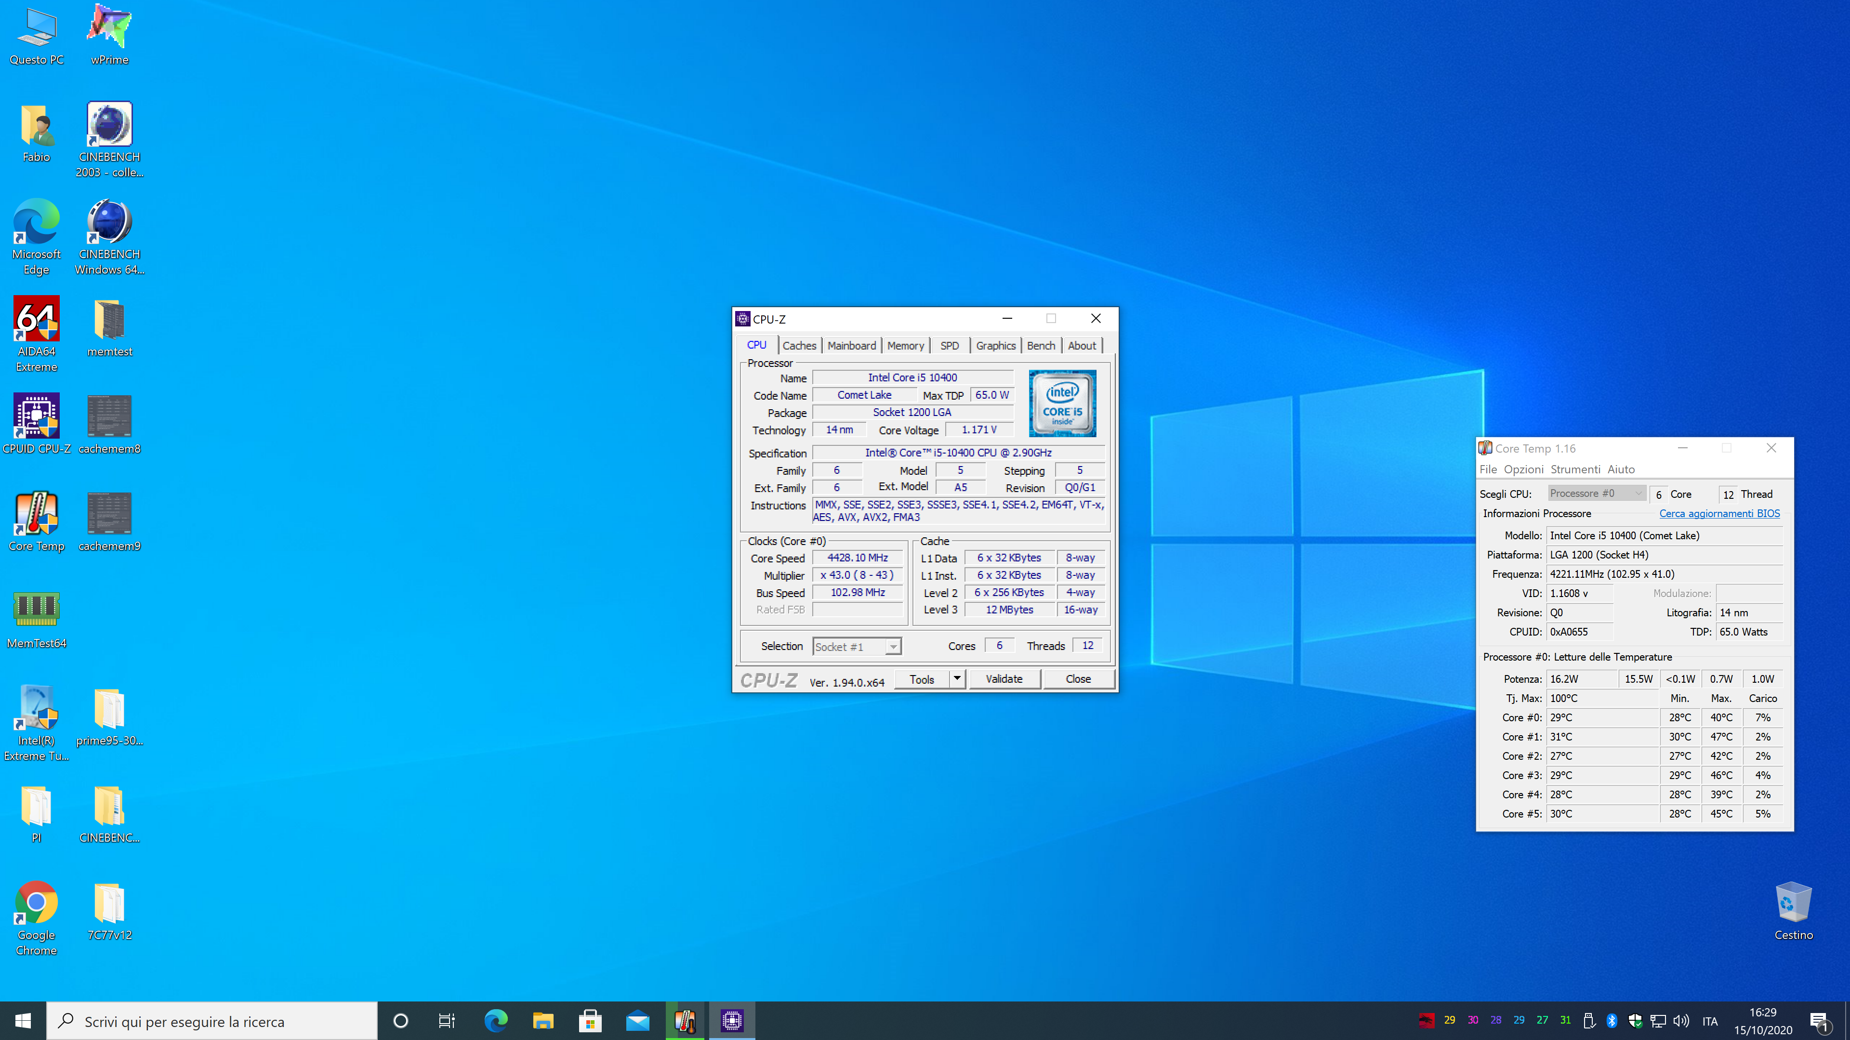Image resolution: width=1850 pixels, height=1040 pixels.
Task: Open Edge browser from taskbar
Action: click(x=496, y=1021)
